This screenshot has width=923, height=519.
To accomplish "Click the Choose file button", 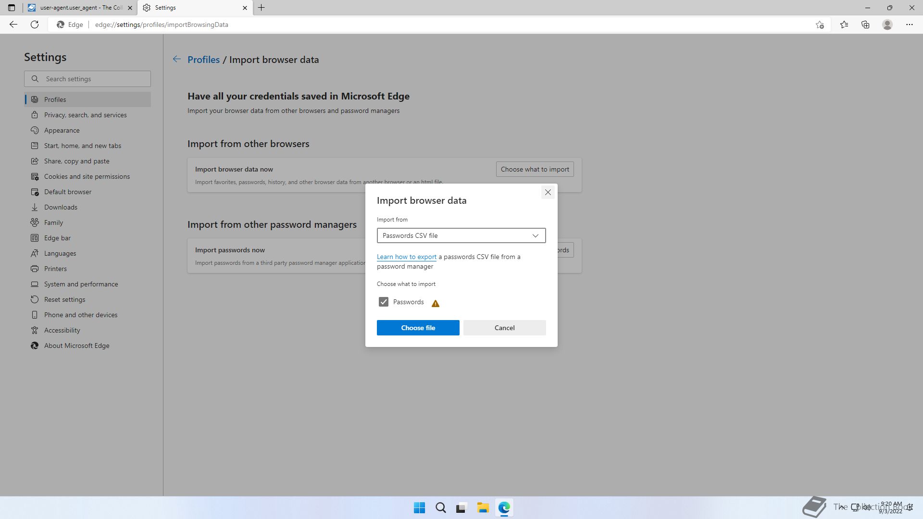I will [x=418, y=328].
